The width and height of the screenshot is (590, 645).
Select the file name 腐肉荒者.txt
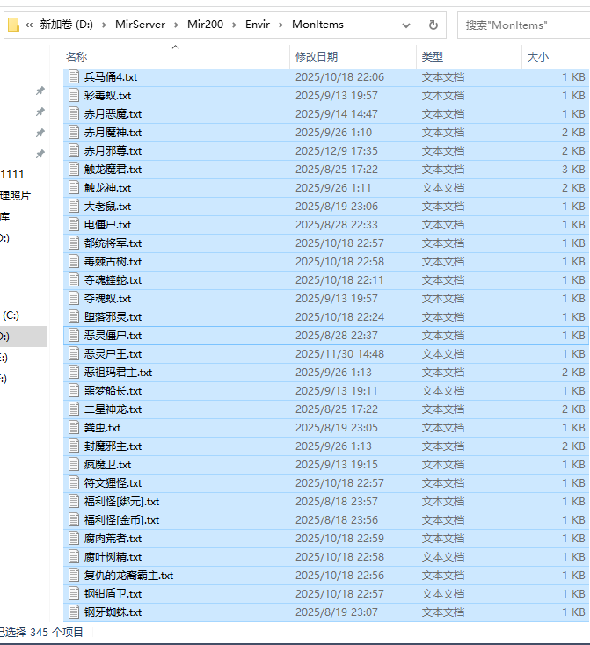click(113, 539)
